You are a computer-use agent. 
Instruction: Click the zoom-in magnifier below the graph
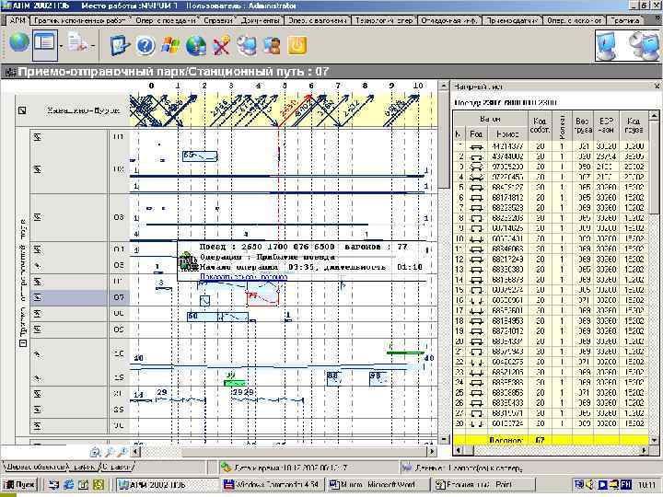(110, 452)
